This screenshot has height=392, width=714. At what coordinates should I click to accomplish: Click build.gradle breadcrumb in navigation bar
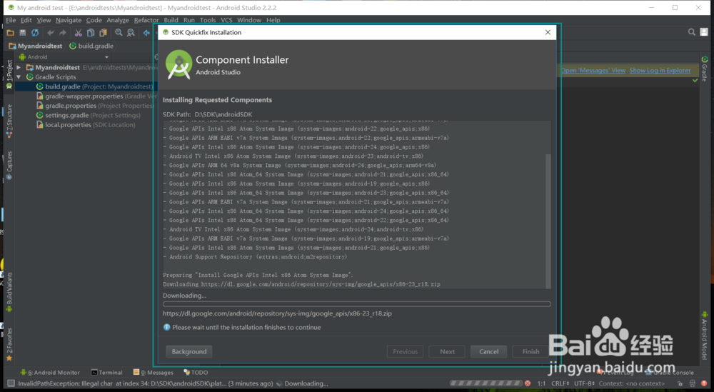pyautogui.click(x=91, y=46)
